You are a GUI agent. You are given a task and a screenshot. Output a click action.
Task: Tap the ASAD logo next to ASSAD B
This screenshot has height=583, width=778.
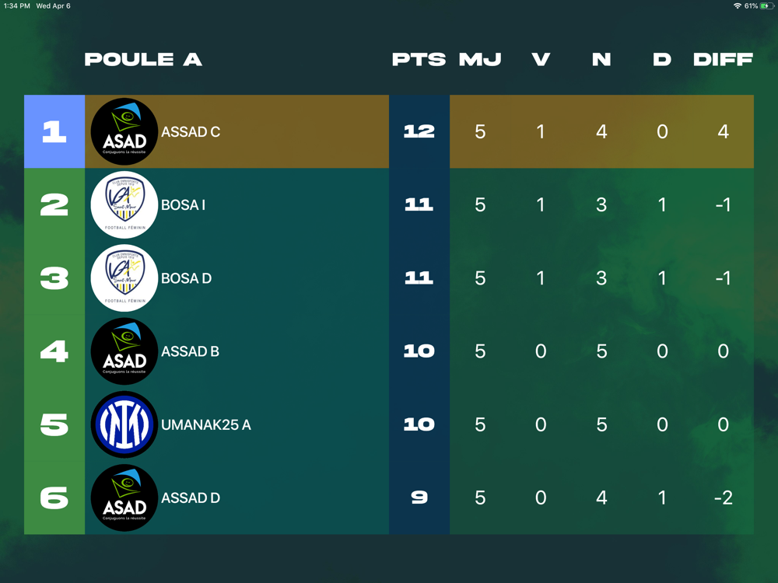pyautogui.click(x=124, y=351)
